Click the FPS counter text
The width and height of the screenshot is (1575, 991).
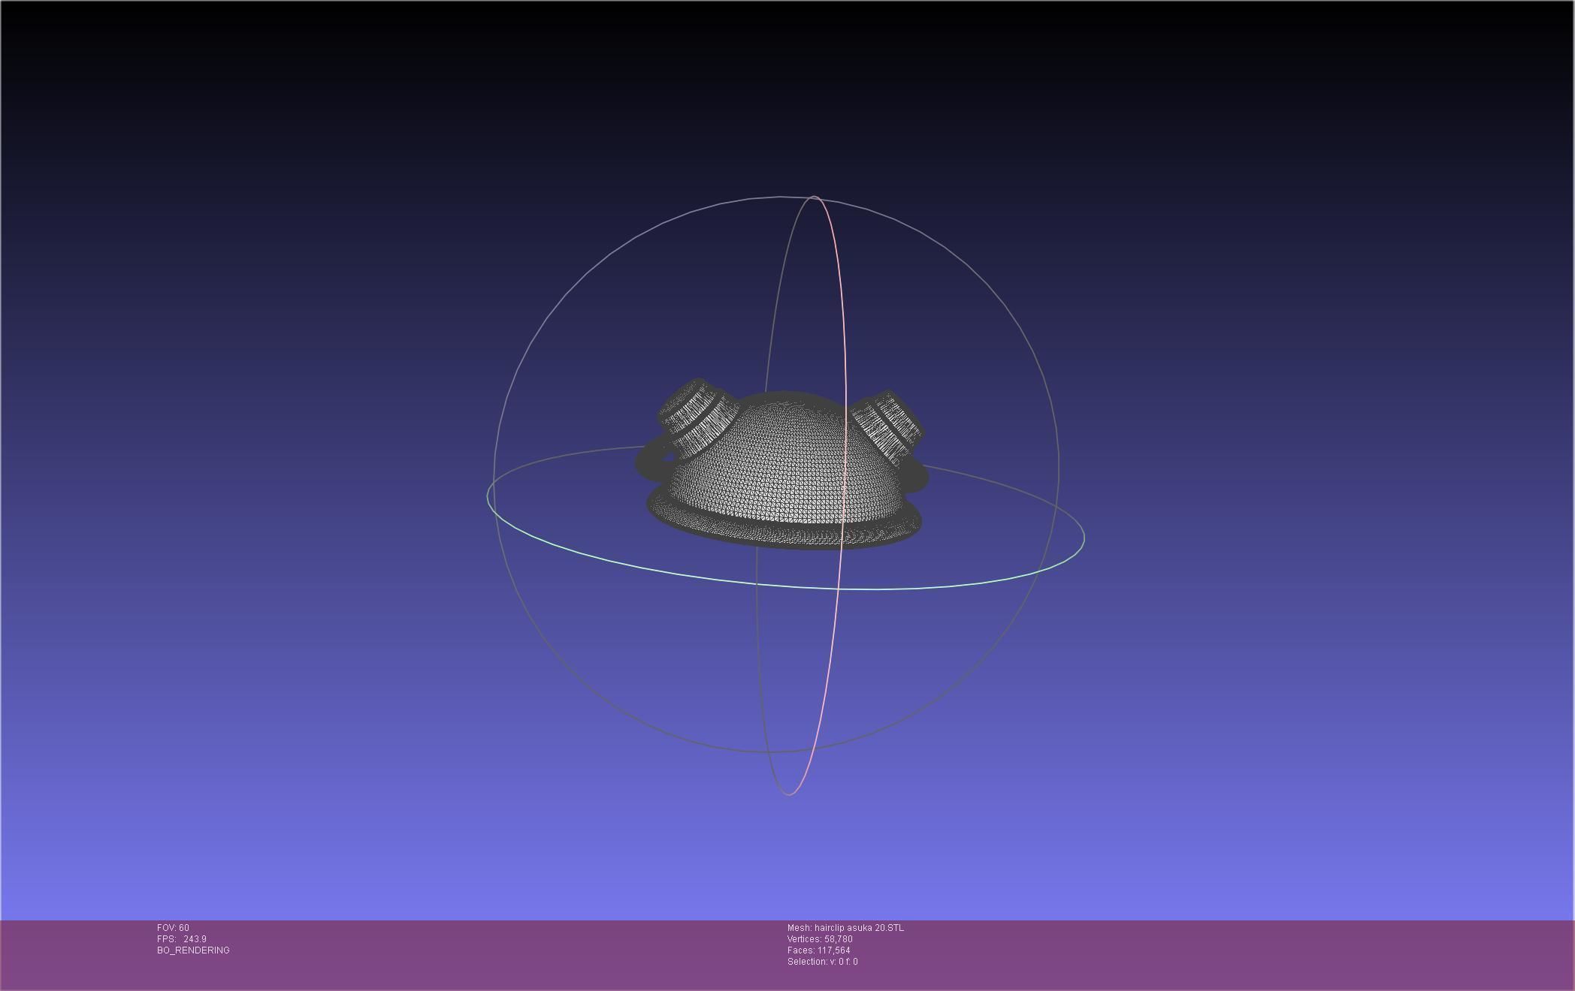(x=181, y=939)
